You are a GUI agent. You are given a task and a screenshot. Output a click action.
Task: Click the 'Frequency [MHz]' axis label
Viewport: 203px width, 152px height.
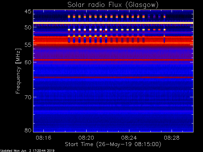click(18, 71)
